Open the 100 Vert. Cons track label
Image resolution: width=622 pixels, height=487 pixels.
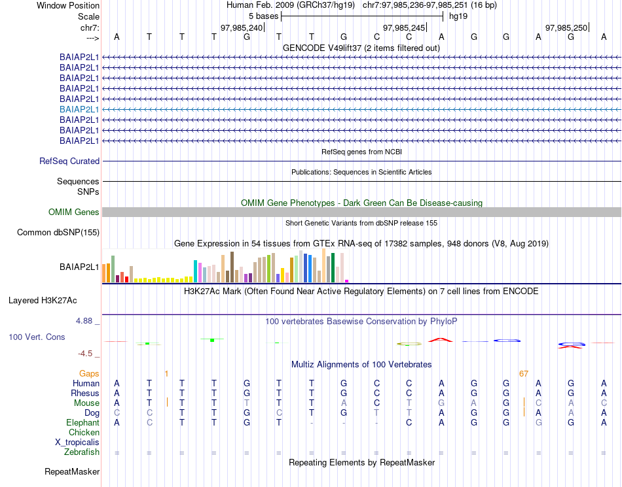pos(37,337)
